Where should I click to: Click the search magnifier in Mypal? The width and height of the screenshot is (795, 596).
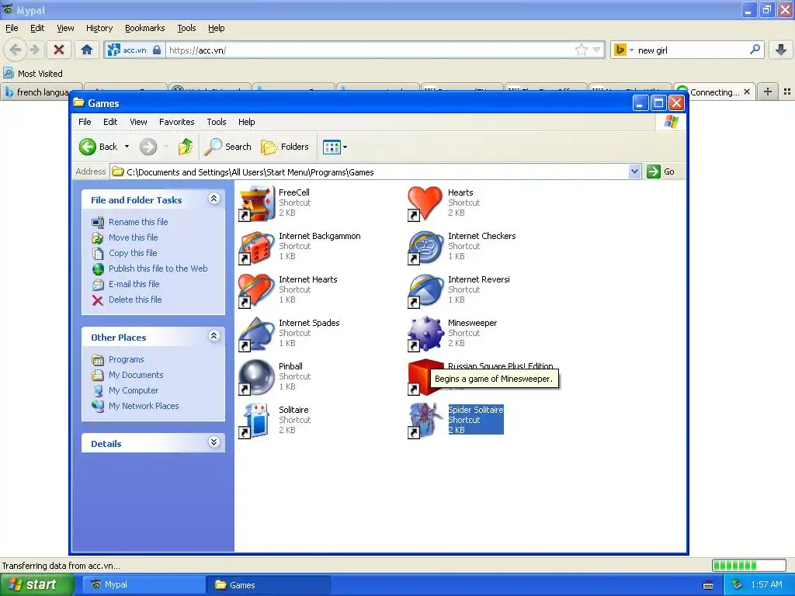(x=755, y=50)
